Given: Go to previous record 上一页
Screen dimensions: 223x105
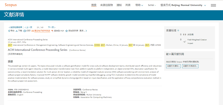Looking at the screenshot, I should coord(28,27).
